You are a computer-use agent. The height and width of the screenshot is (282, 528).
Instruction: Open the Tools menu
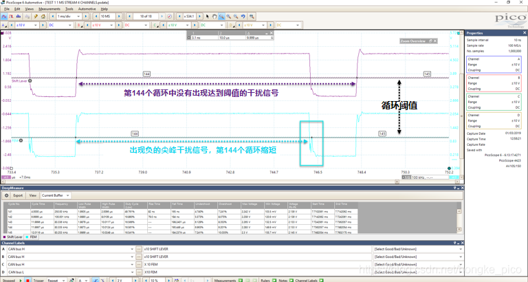click(x=69, y=9)
